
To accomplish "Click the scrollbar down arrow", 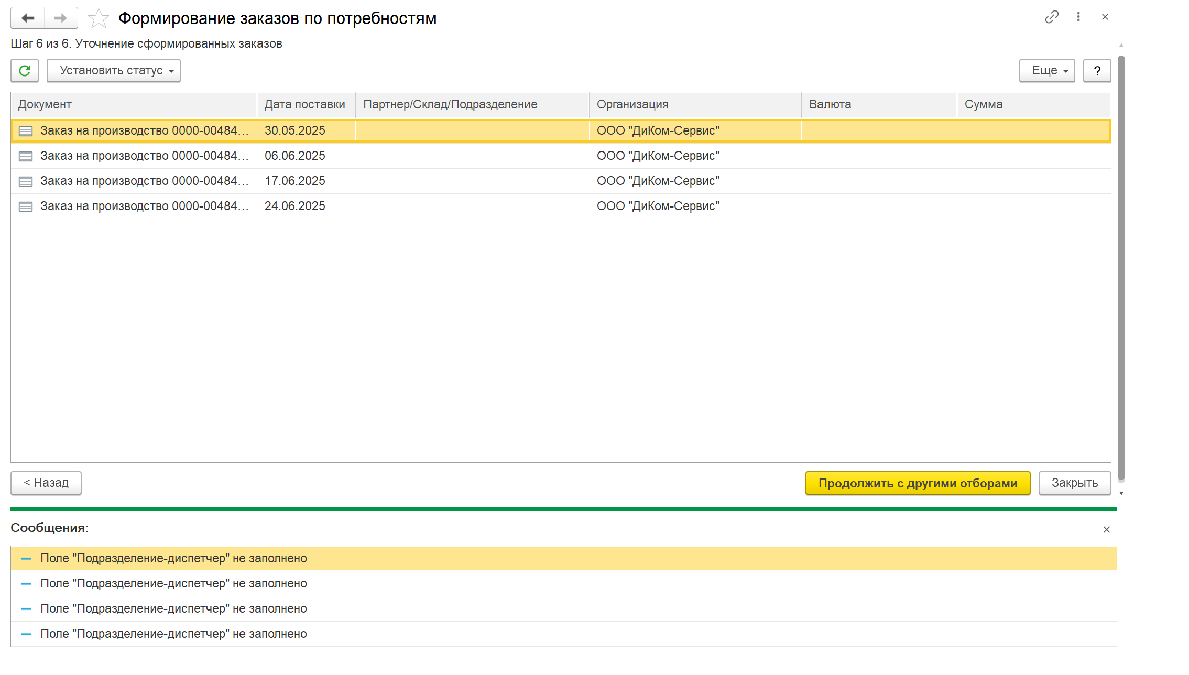I will (1121, 494).
